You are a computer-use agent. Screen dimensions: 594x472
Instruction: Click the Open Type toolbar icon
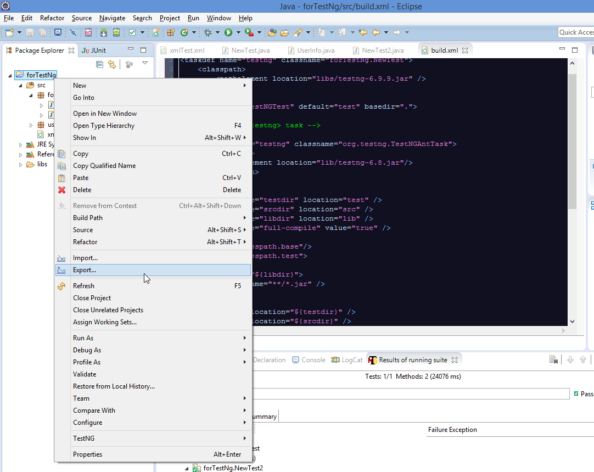click(x=272, y=32)
